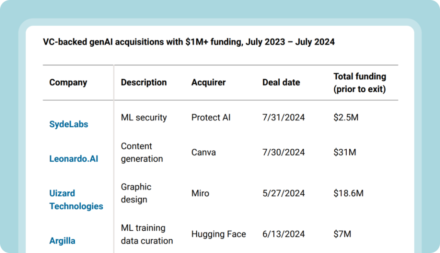Viewport: 440px width, 253px height.
Task: Select the Description column header
Action: 144,82
